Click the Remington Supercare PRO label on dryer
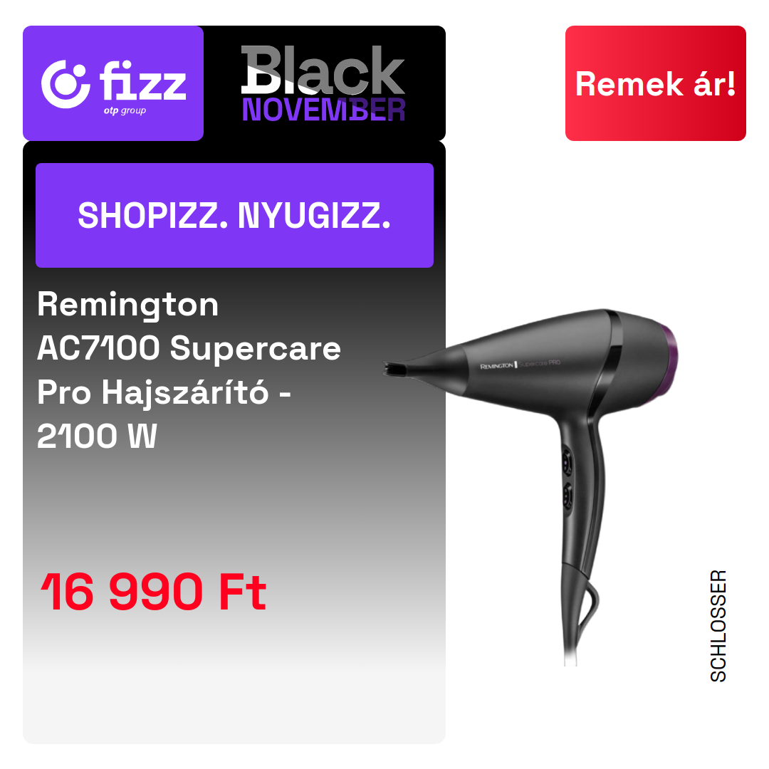The image size is (769, 769). click(520, 365)
